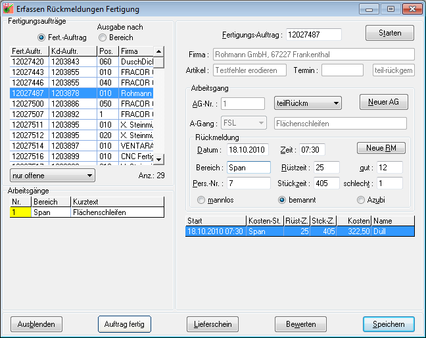Choose the mannlos radio option

(x=201, y=199)
